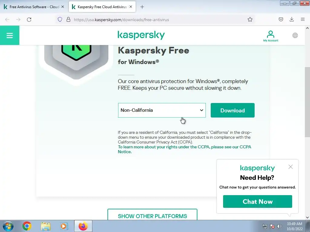Start chat with Chat Now button
Image resolution: width=310 pixels, height=232 pixels.
[x=257, y=201]
